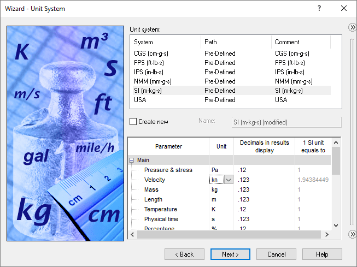Click the unit system Name field

point(285,122)
